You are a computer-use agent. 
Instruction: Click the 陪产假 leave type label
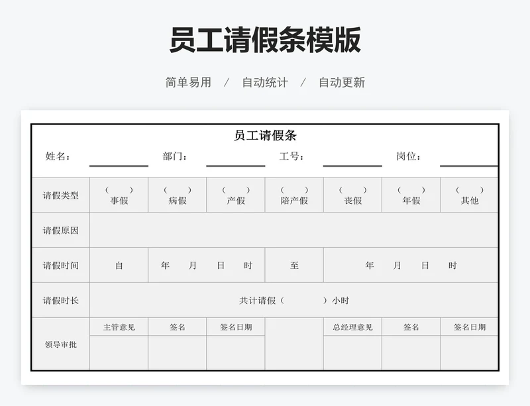point(294,201)
